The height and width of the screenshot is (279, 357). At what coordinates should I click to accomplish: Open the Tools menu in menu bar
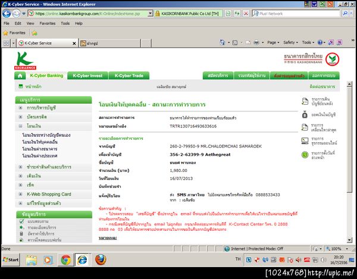(65, 23)
